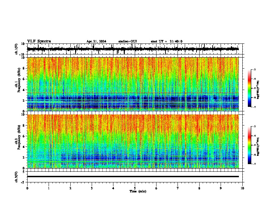This screenshot has width=273, height=211.
Task: Click the time axis tick 5
Action: [x=135, y=188]
